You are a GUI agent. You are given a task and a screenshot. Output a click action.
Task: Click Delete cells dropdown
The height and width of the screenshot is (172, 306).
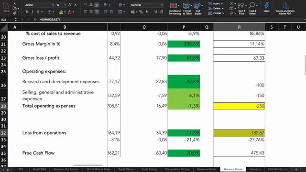coord(216,9)
